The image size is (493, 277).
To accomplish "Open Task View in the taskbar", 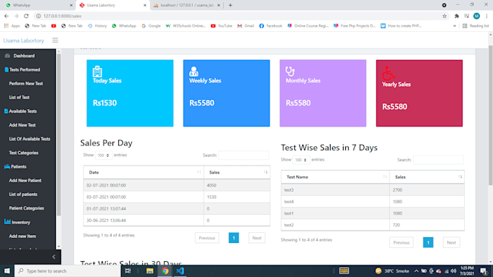I will click(x=128, y=270).
